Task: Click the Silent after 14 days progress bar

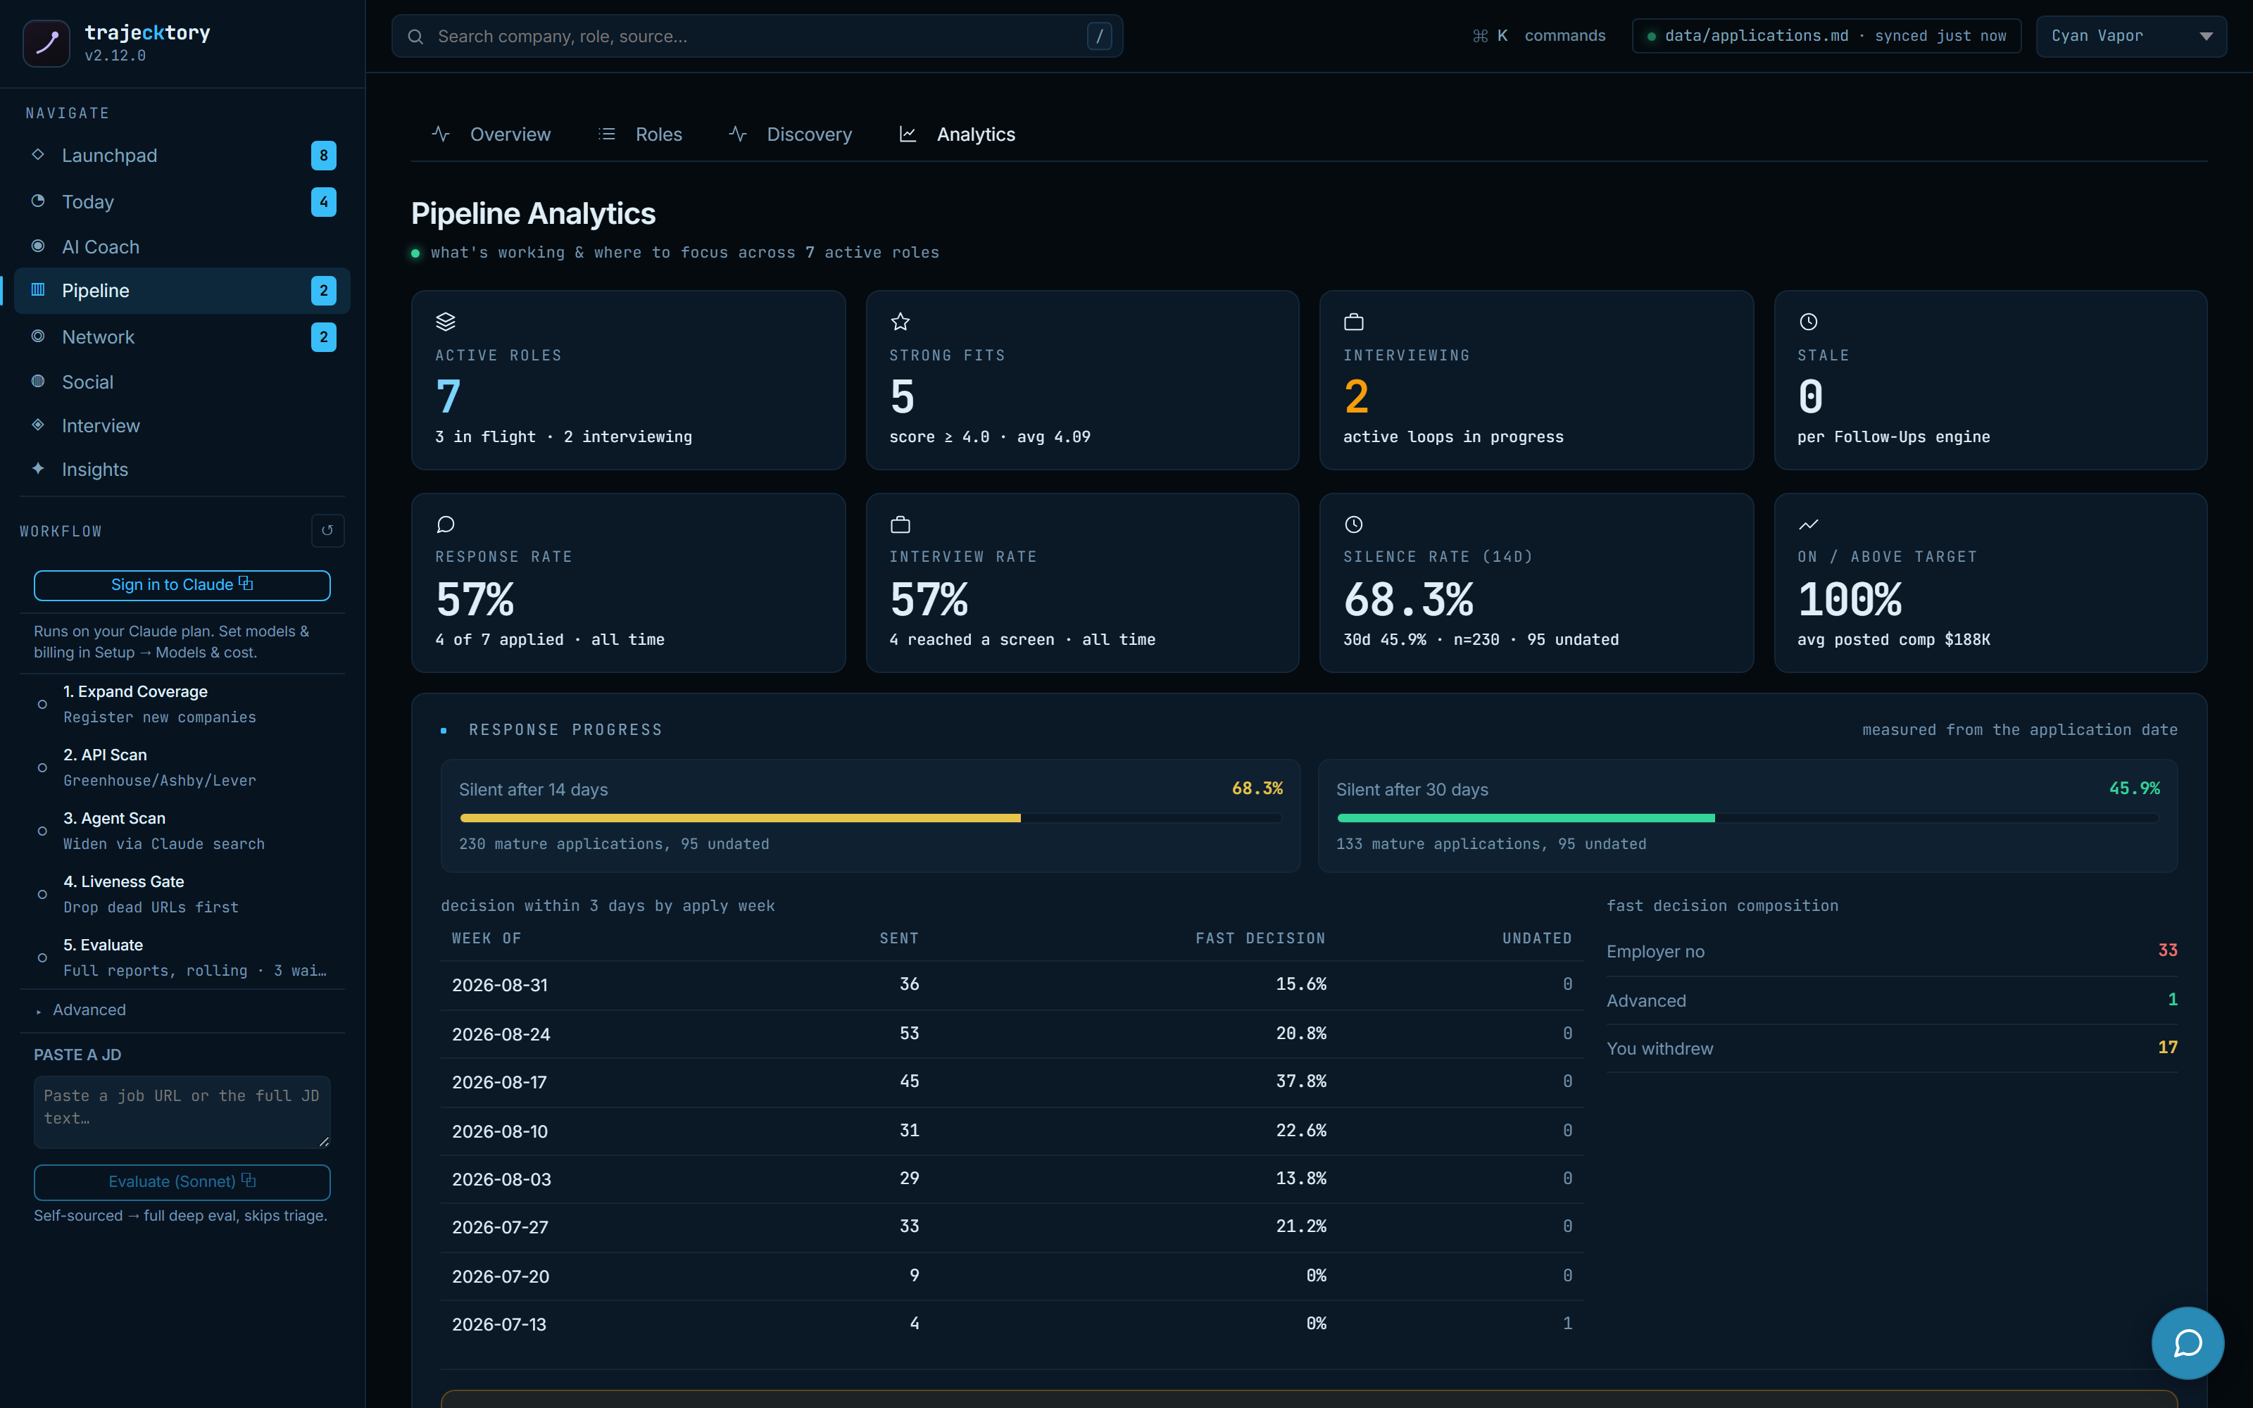Action: (x=870, y=819)
